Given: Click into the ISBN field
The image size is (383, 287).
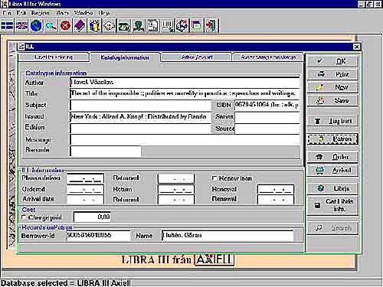Looking at the screenshot, I should (x=267, y=105).
